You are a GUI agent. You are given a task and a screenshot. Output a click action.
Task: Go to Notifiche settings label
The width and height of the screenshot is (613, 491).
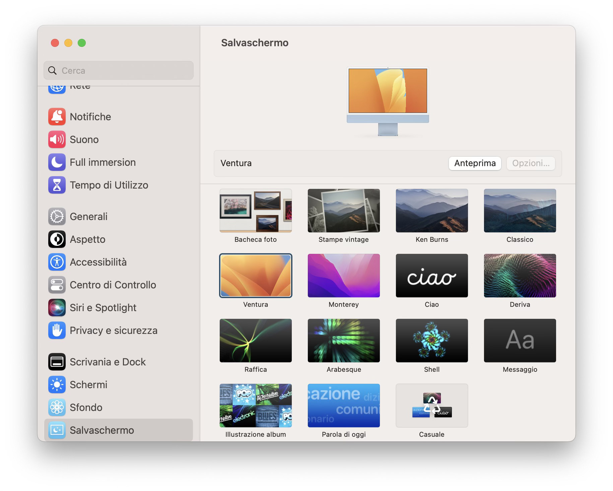pyautogui.click(x=90, y=117)
